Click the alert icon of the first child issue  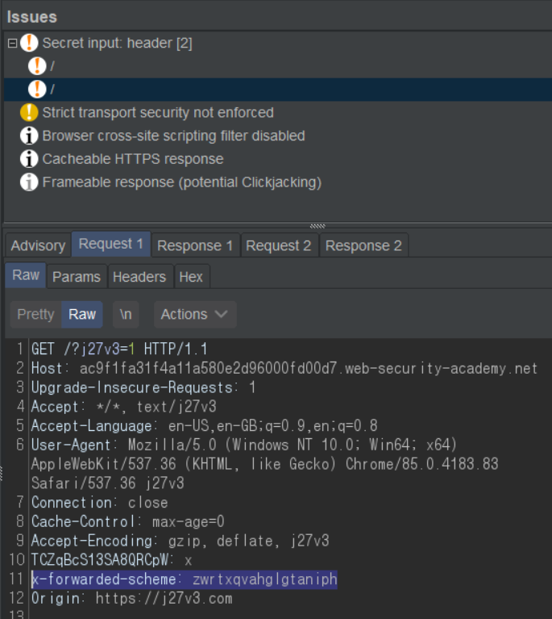pos(37,66)
